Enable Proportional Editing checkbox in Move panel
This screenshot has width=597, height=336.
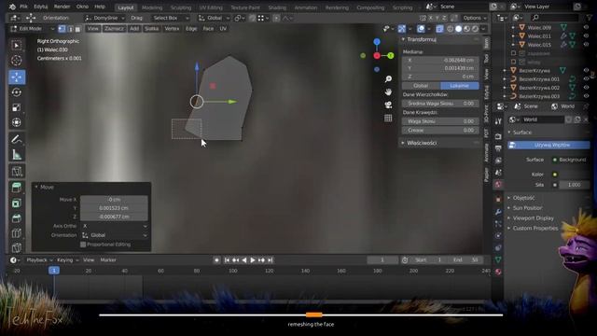(x=83, y=245)
